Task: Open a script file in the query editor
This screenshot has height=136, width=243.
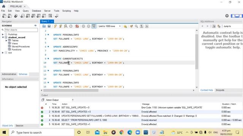Action: (44, 26)
